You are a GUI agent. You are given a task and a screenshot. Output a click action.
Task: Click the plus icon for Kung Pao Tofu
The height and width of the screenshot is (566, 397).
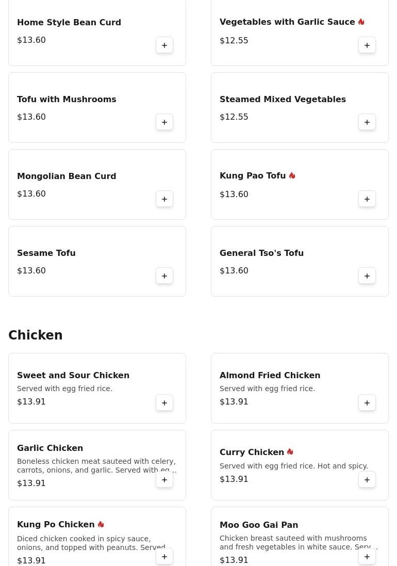(x=367, y=199)
